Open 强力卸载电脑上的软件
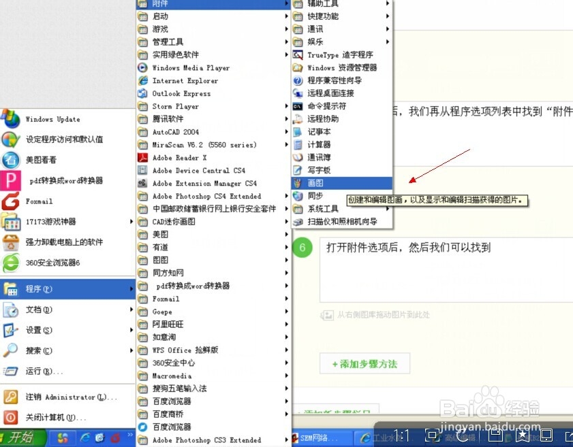Image resolution: width=573 pixels, height=447 pixels. (67, 242)
